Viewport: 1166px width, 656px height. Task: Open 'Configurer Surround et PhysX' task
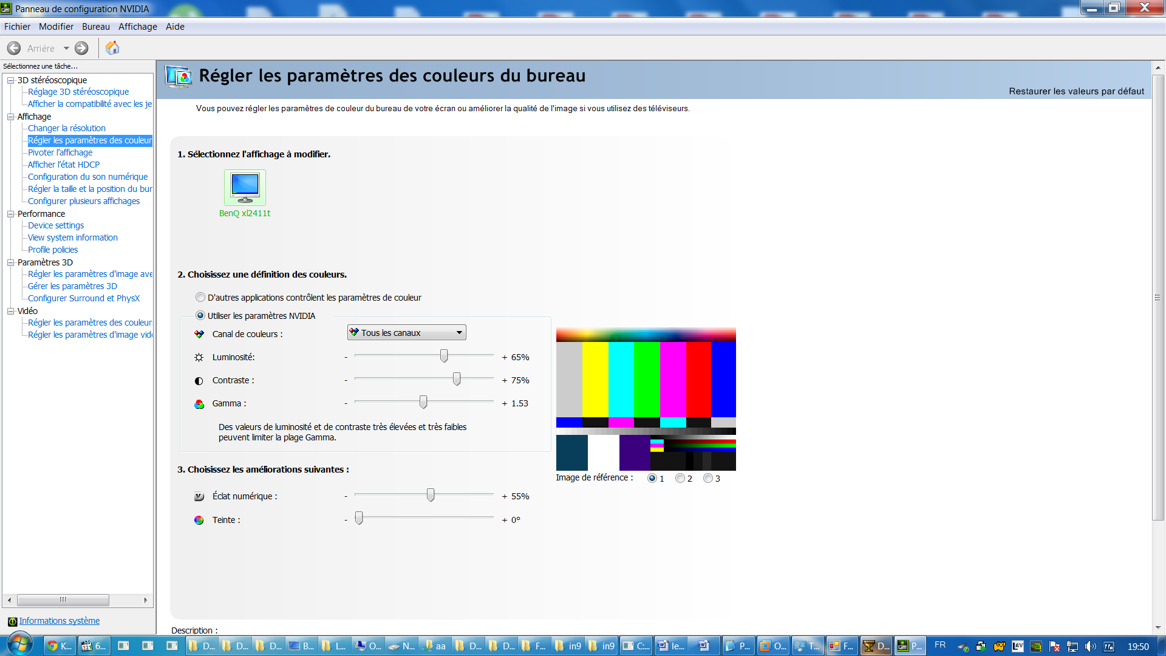click(x=84, y=298)
